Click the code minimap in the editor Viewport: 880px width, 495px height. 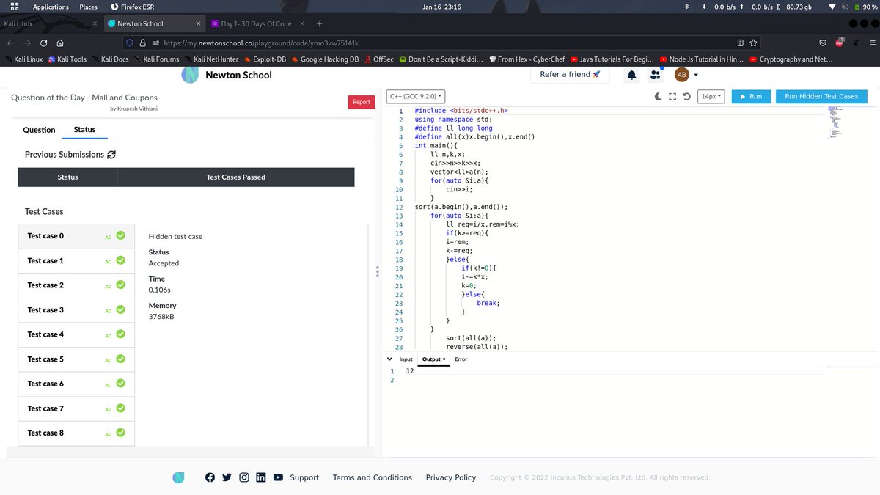click(835, 123)
